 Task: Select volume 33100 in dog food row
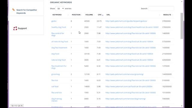[x=87, y=54]
